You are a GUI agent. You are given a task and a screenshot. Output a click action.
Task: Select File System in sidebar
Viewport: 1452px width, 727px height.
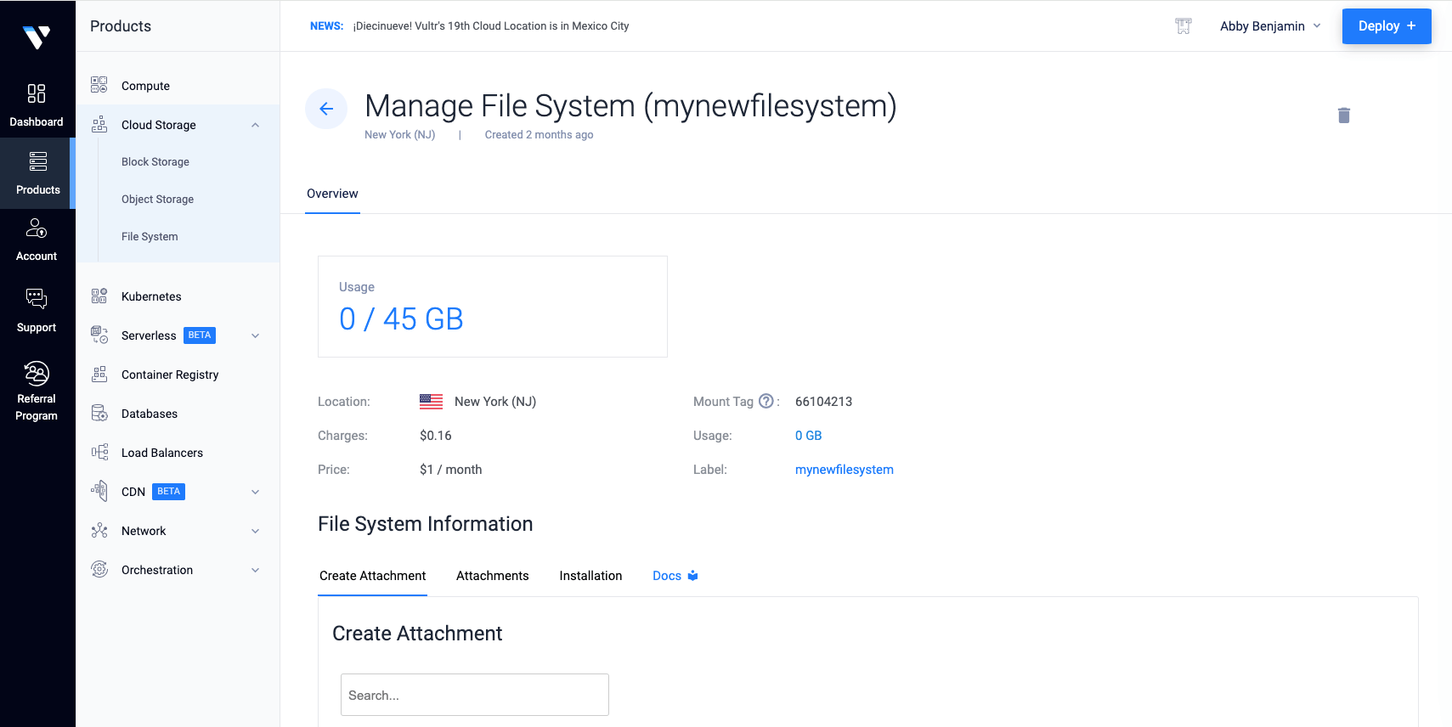pos(150,236)
